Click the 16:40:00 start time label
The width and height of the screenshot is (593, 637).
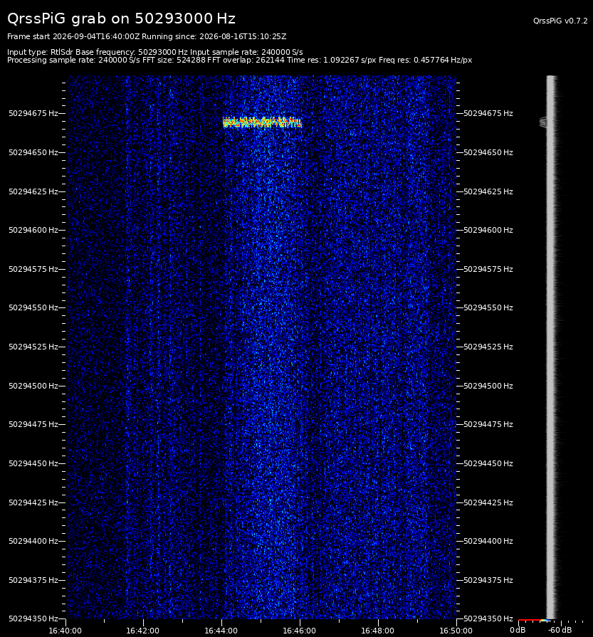point(65,631)
